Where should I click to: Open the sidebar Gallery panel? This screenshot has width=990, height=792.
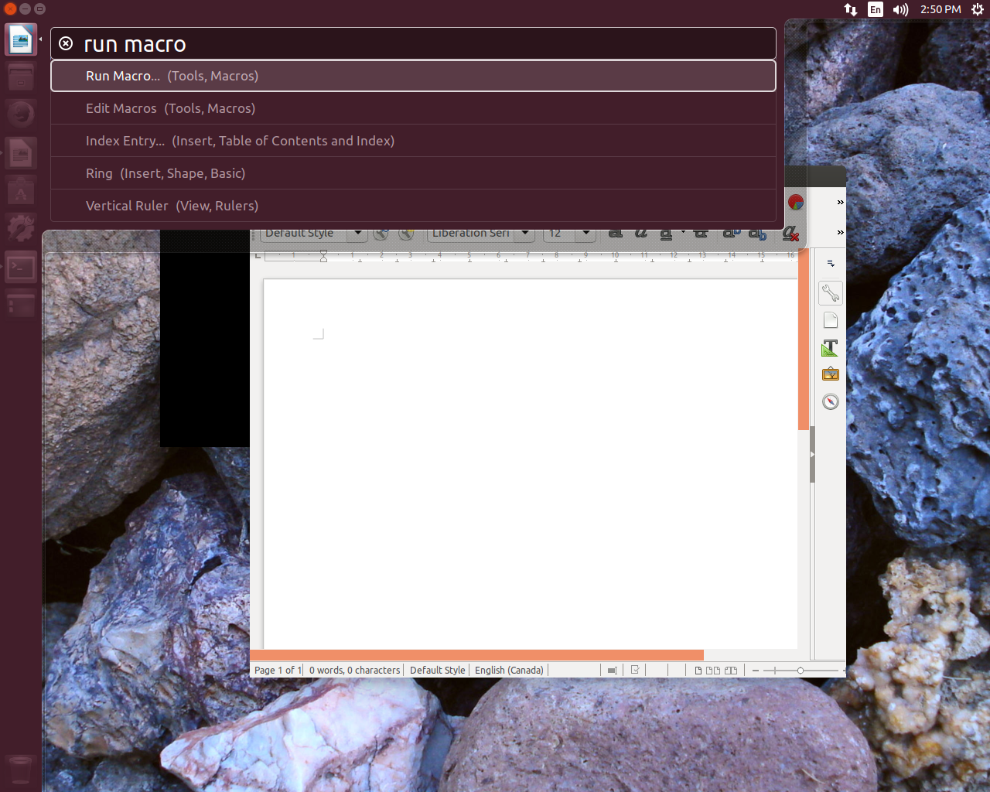(831, 374)
